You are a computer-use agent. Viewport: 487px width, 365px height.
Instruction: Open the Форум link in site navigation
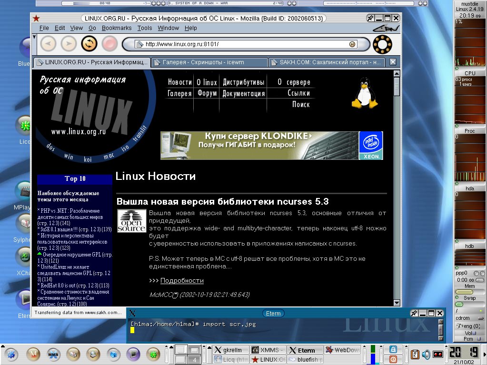(x=207, y=93)
